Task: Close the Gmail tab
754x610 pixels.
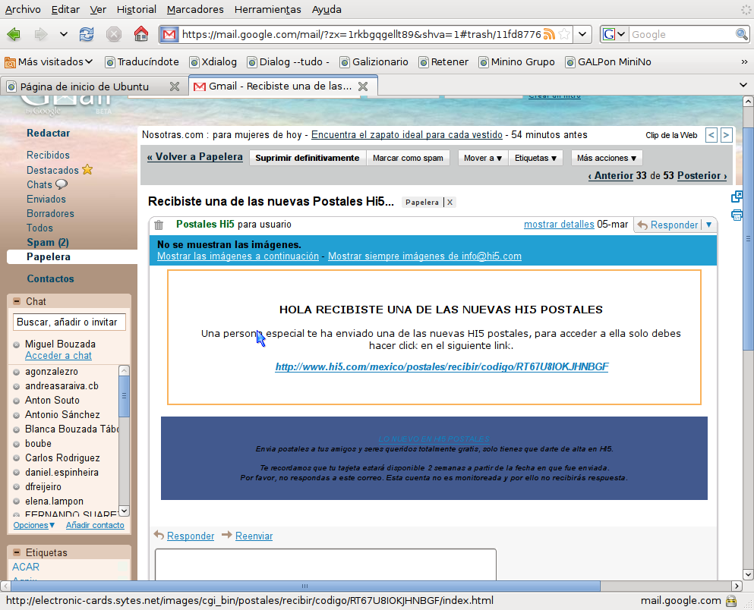Action: click(x=363, y=86)
